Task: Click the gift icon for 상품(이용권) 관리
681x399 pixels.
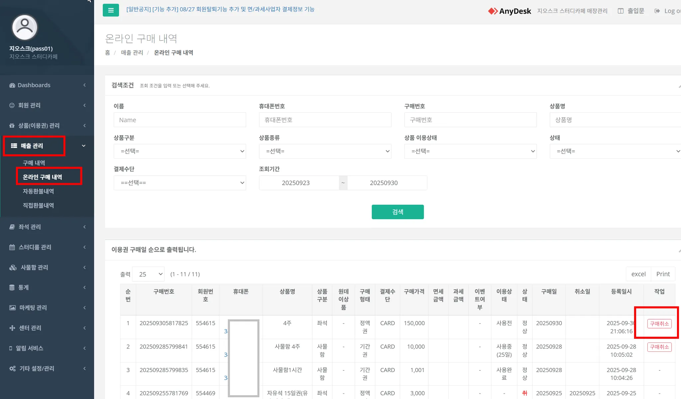Action: [x=12, y=126]
